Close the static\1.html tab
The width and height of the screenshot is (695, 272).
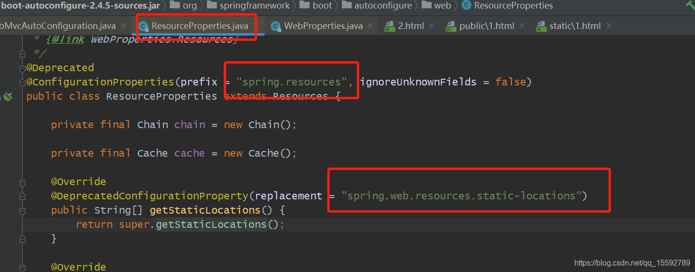click(609, 26)
